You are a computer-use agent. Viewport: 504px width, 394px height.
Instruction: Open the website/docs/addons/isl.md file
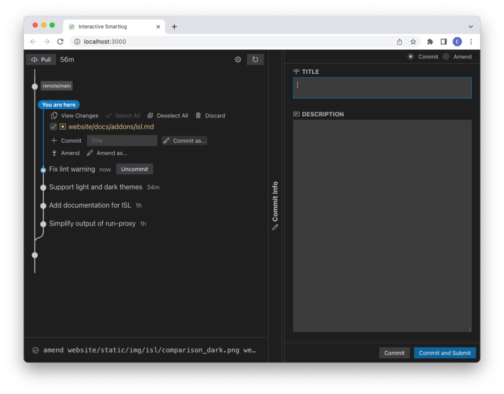(x=111, y=127)
